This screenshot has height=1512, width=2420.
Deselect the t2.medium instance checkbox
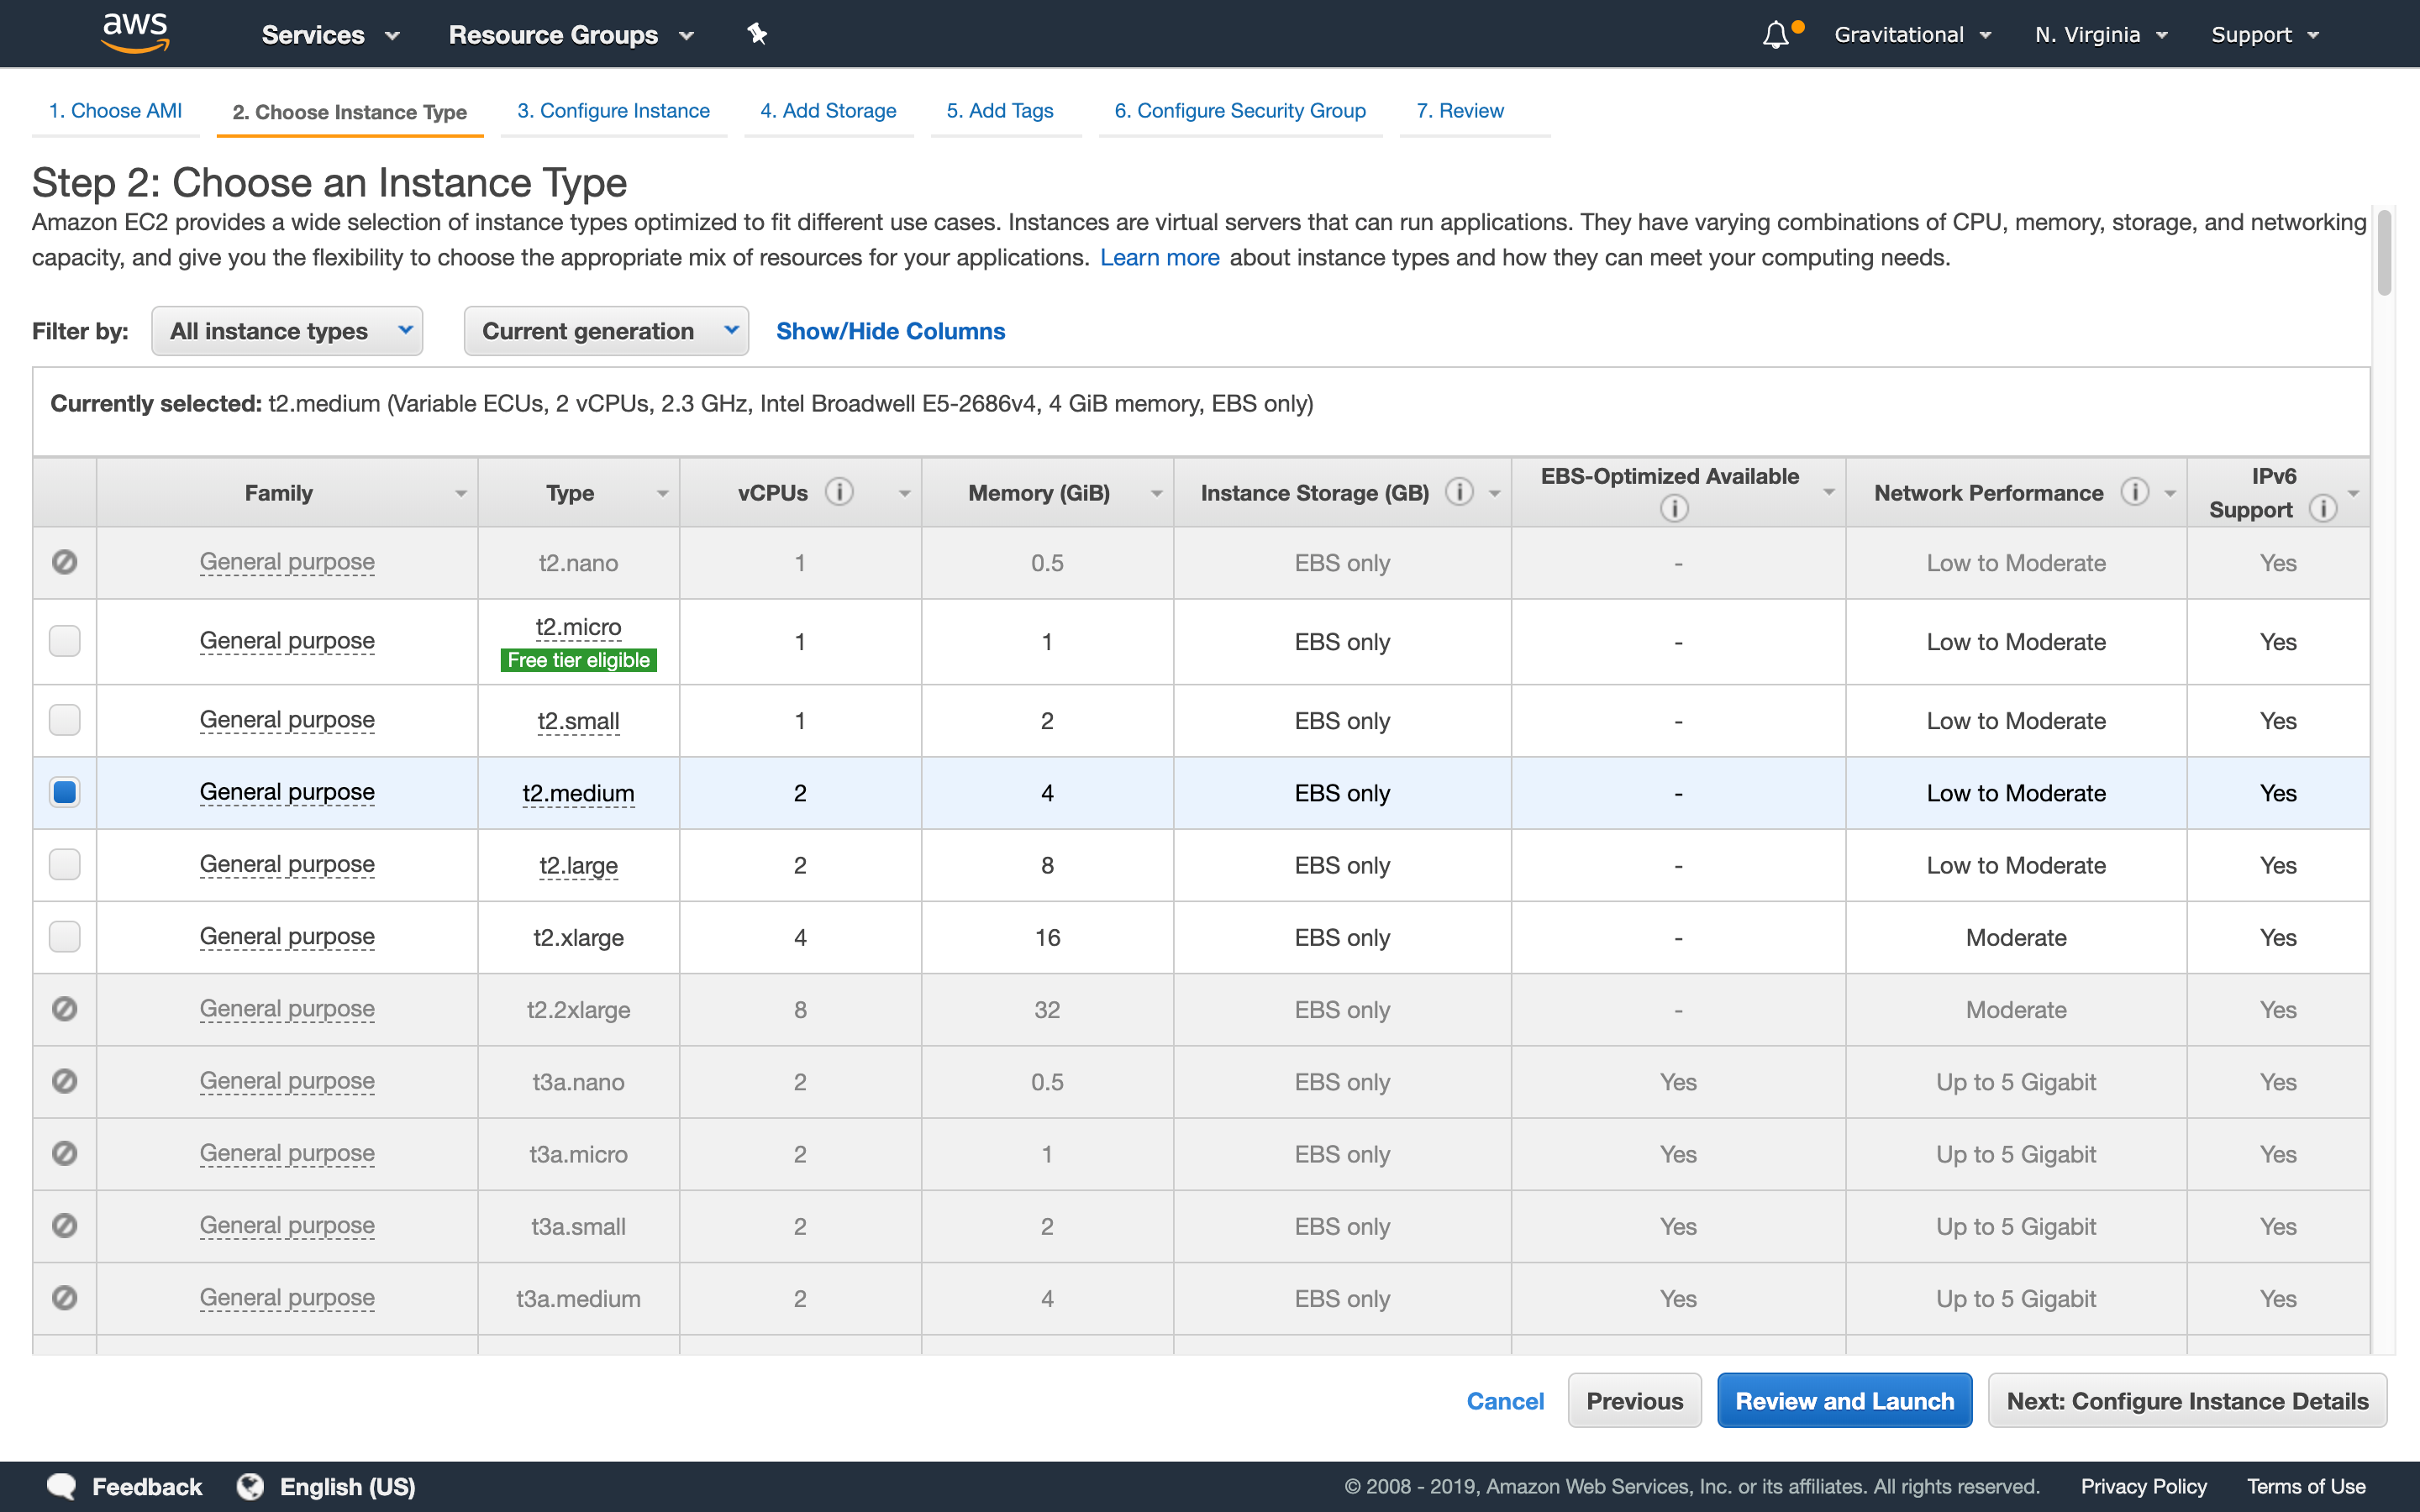[65, 792]
